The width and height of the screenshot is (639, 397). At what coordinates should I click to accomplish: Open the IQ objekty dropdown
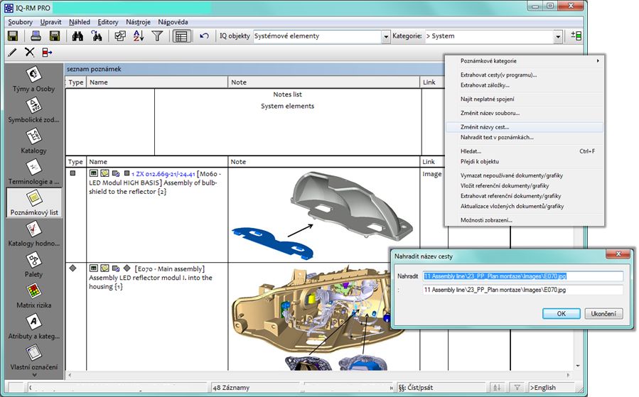click(x=385, y=37)
